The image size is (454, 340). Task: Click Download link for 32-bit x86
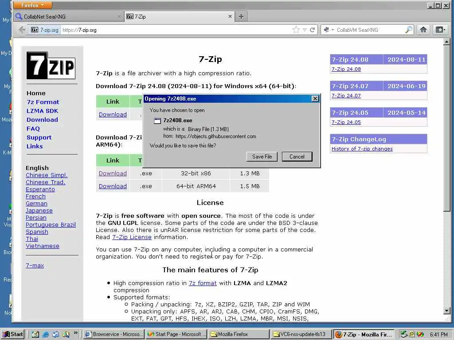113,174
